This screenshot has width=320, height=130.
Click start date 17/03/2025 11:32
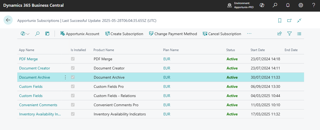coord(265,114)
